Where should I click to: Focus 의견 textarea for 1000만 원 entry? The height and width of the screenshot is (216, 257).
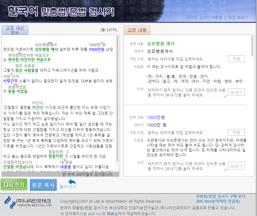pos(187,166)
